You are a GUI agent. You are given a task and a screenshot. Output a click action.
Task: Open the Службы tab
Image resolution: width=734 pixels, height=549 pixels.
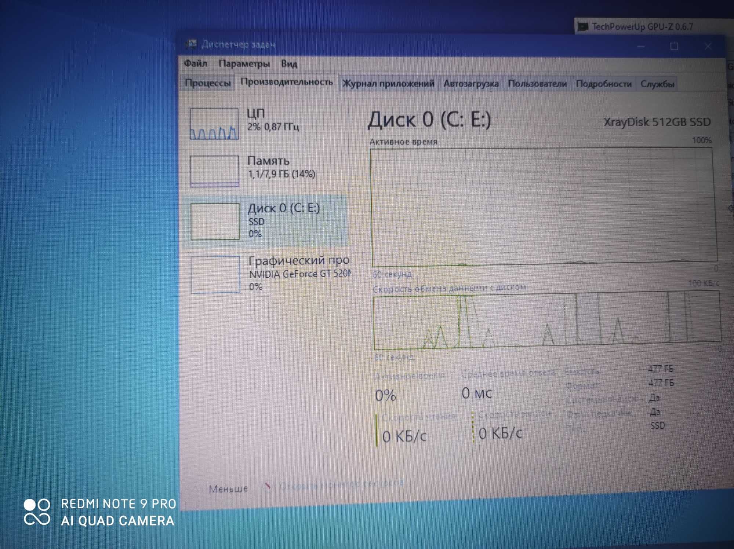pyautogui.click(x=657, y=84)
